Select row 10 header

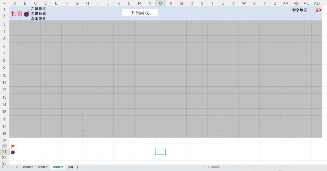(x=4, y=75)
